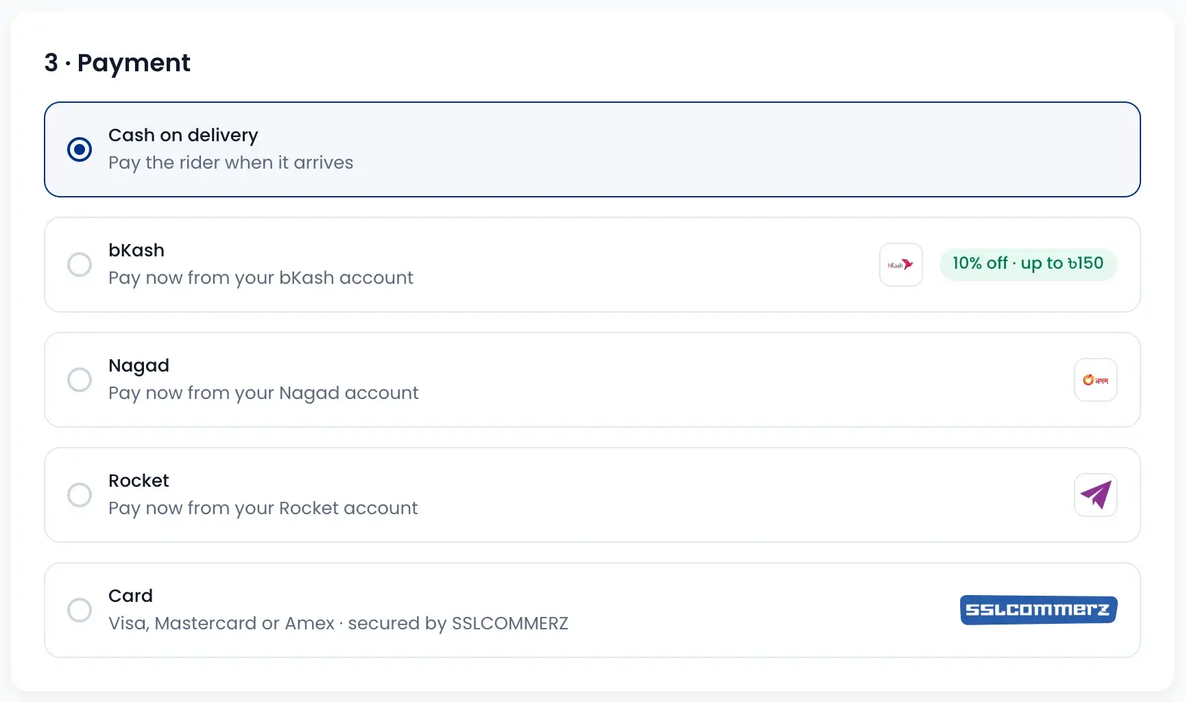1185x702 pixels.
Task: Choose the bKash radio button
Action: tap(80, 265)
